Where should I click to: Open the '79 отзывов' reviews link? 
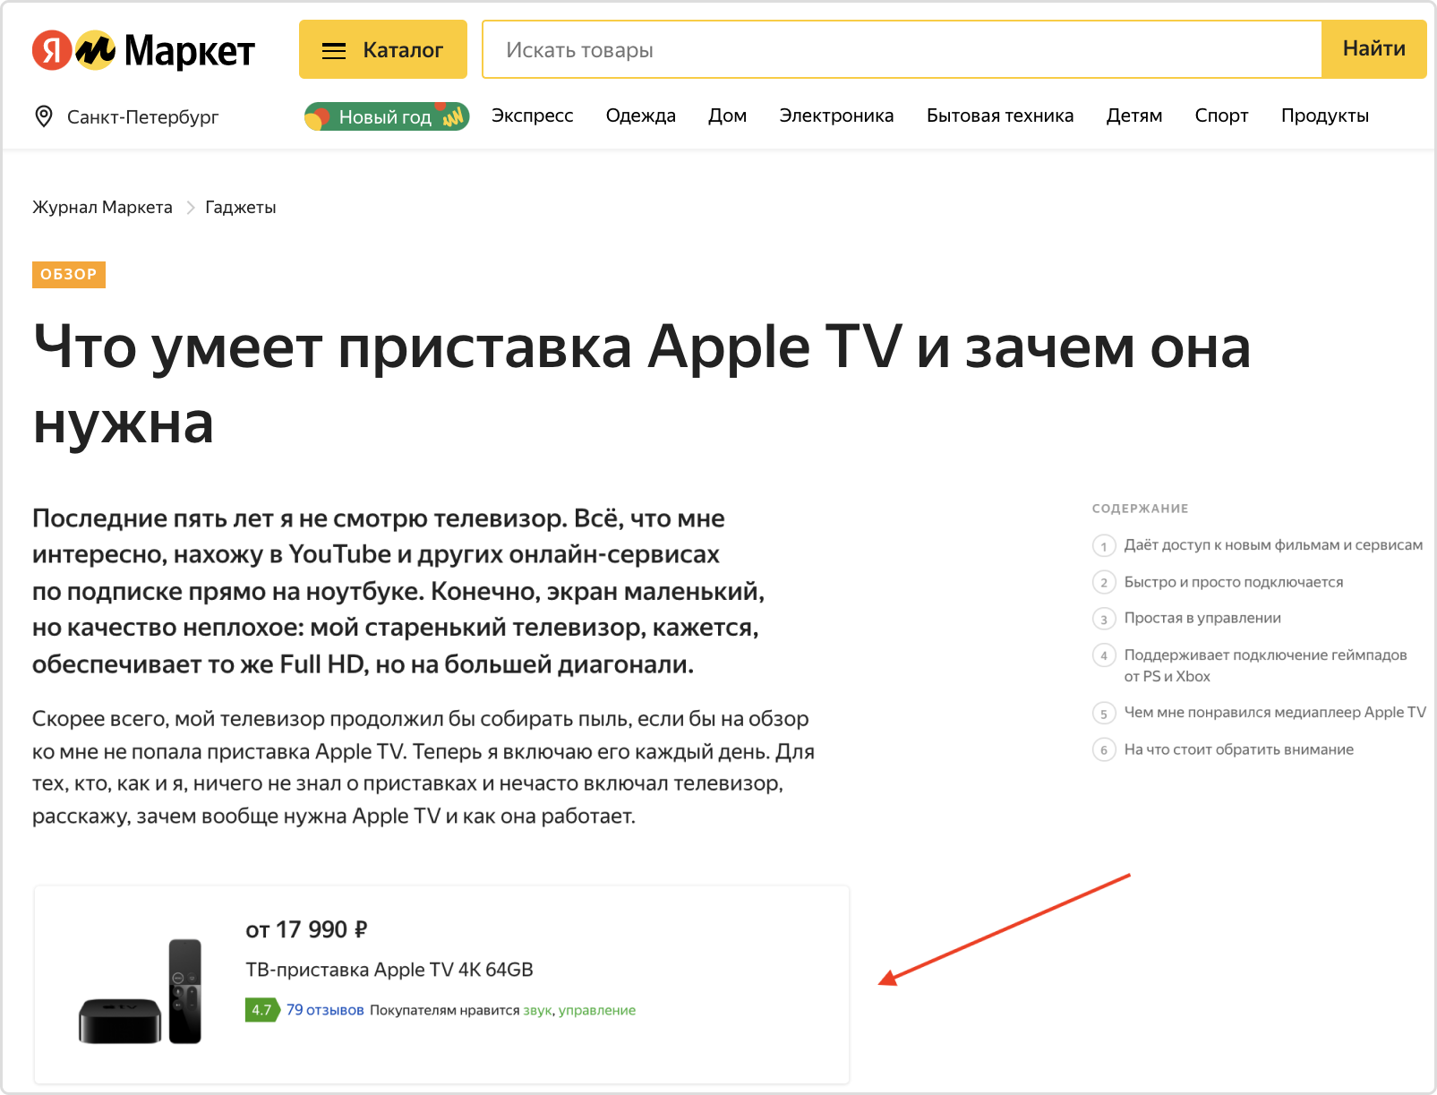[325, 1010]
